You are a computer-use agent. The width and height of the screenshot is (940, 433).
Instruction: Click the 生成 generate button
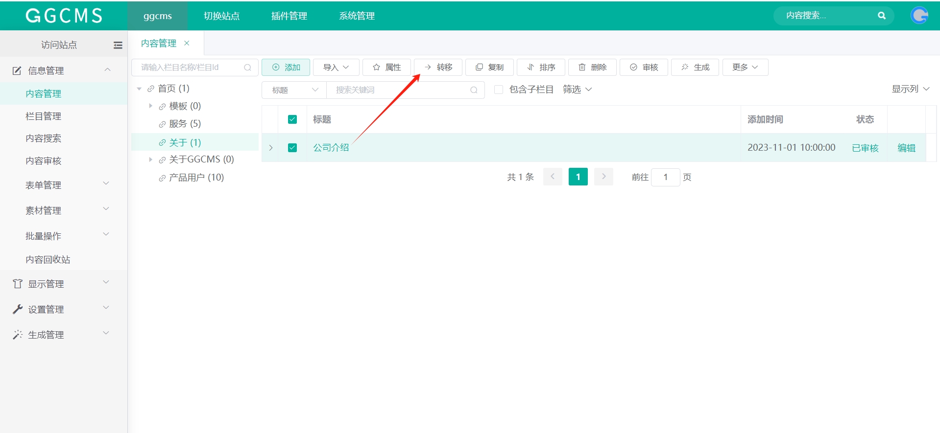click(695, 67)
